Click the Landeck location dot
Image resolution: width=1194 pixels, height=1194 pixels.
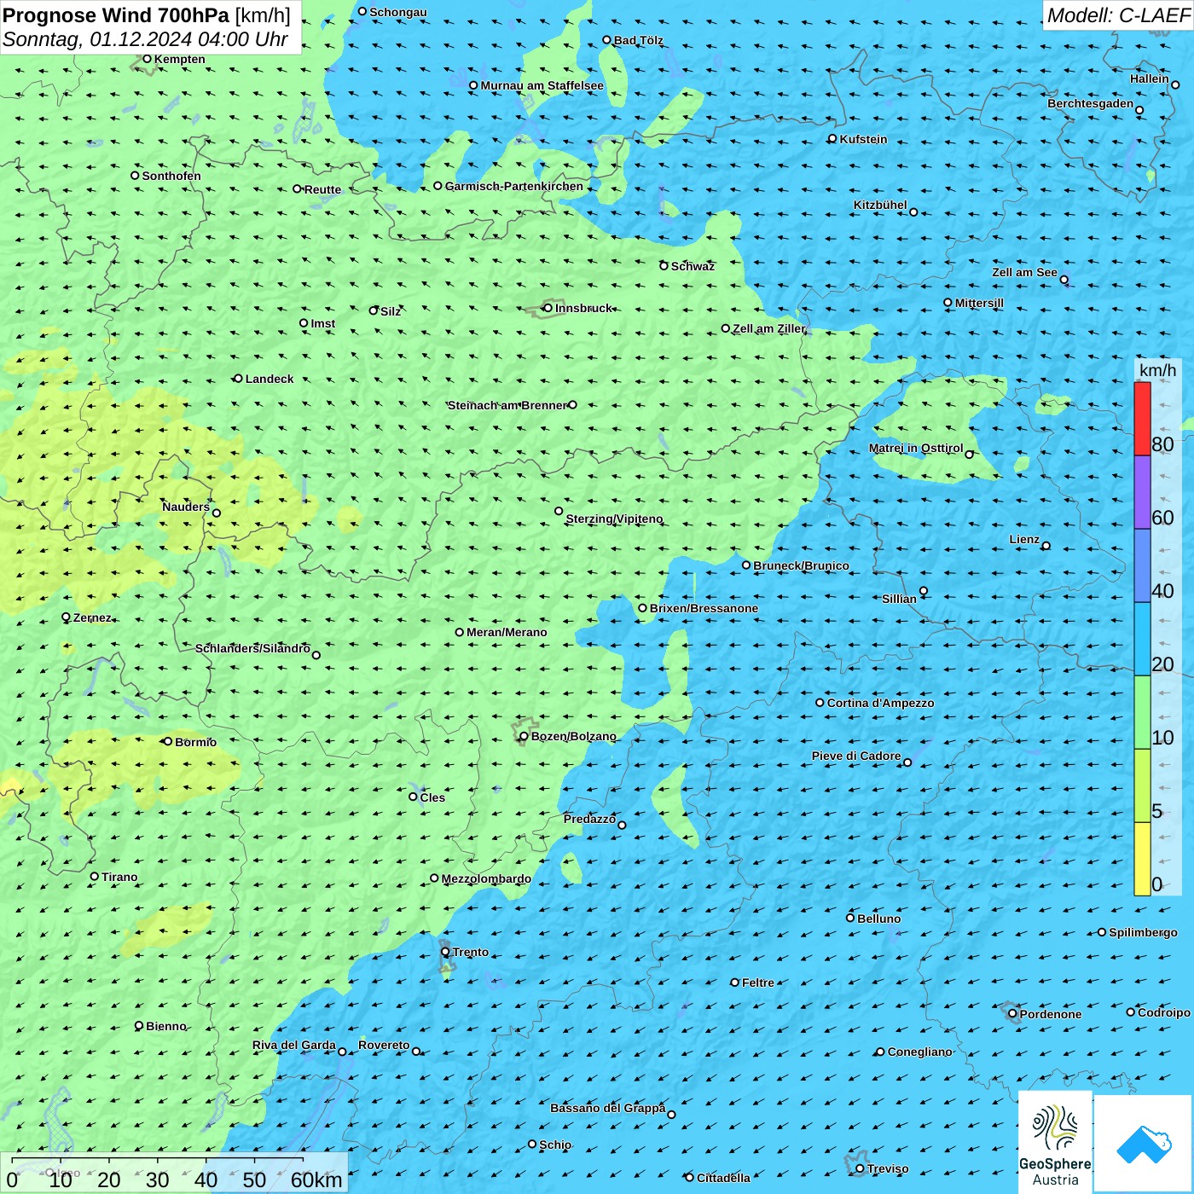coord(238,379)
